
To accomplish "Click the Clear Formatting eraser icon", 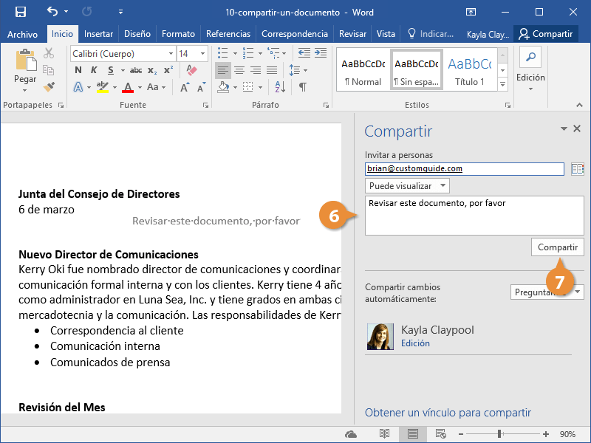I will point(193,70).
